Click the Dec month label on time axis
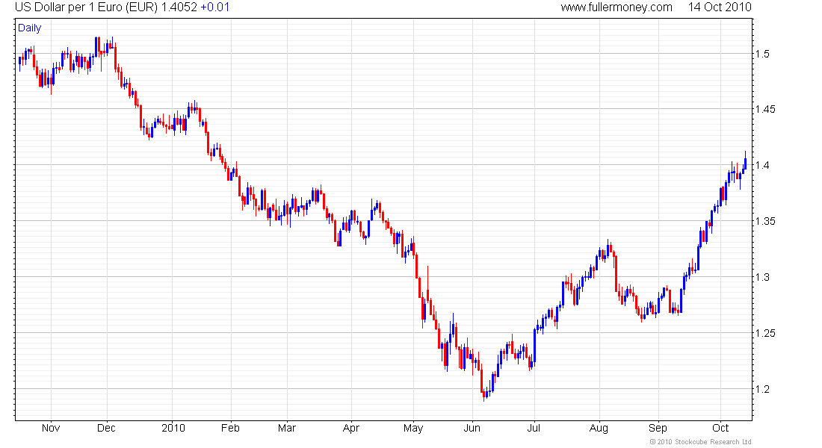822x448 pixels. 106,428
